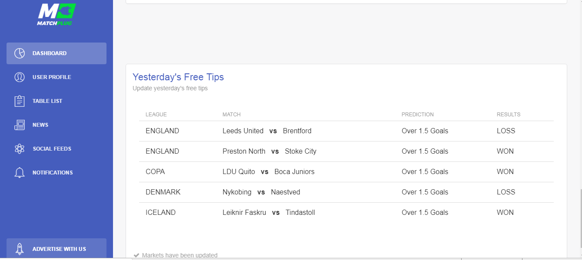The height and width of the screenshot is (260, 582).
Task: Click the Dashboard pie chart icon
Action: pyautogui.click(x=20, y=53)
